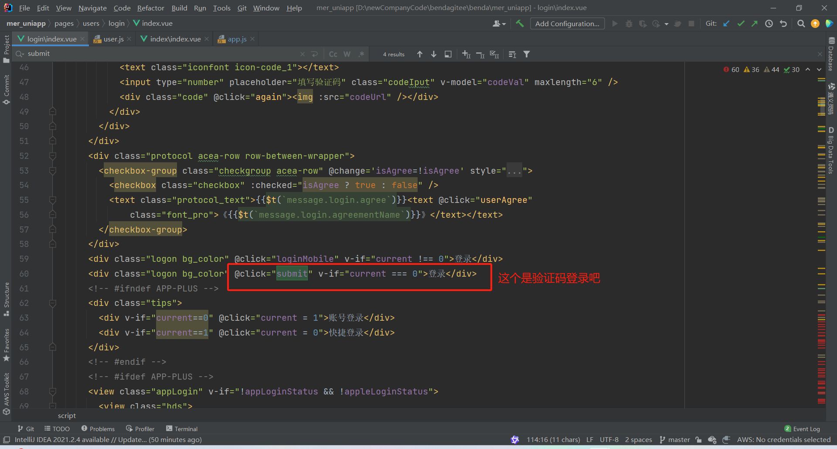Collapse fold marker at line 68
This screenshot has width=837, height=449.
(x=53, y=391)
